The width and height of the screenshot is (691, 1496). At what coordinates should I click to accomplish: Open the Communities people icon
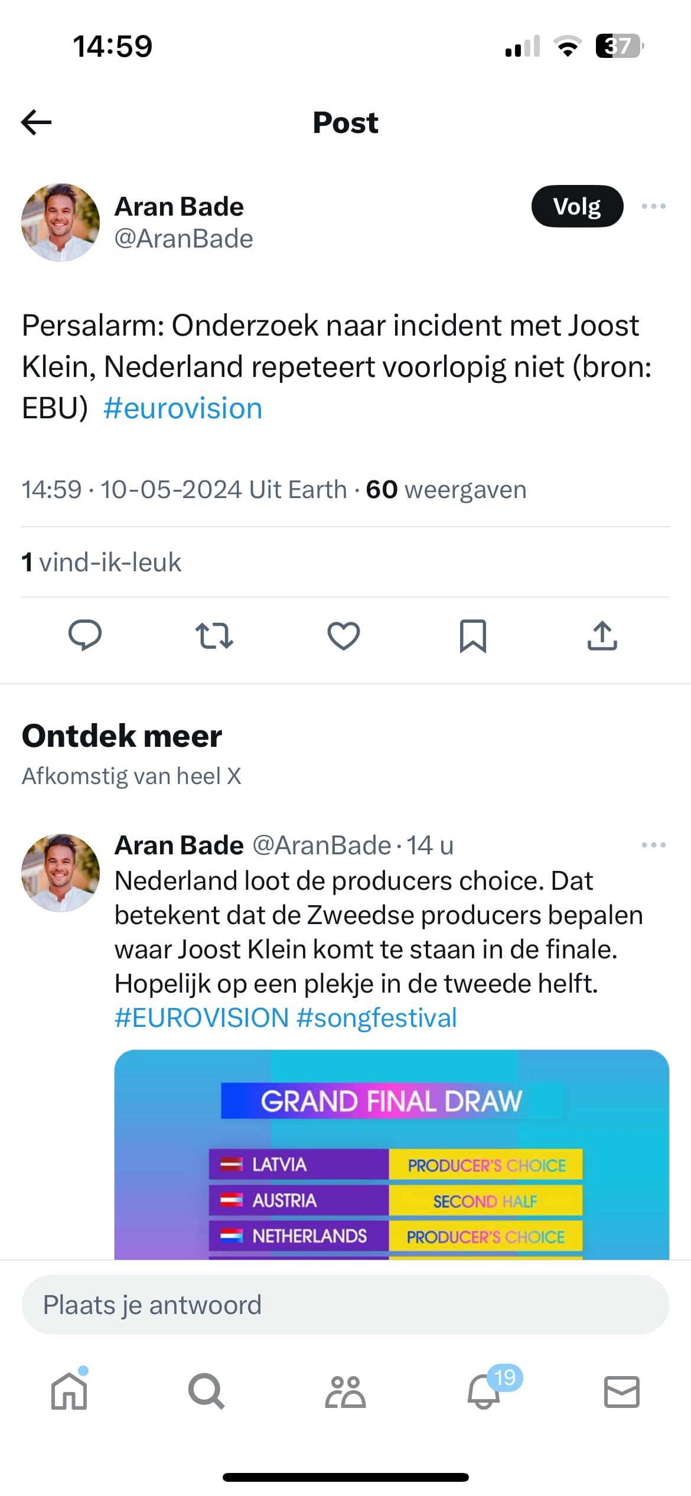coord(345,1391)
